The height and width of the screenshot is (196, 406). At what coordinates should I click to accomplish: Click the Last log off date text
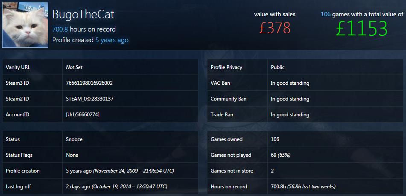pos(117,187)
